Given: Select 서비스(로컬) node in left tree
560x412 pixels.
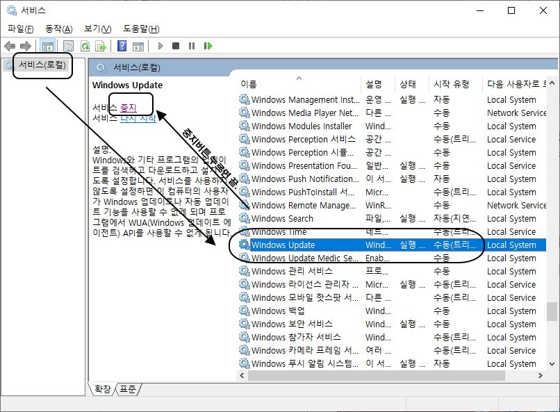Looking at the screenshot, I should tap(42, 65).
